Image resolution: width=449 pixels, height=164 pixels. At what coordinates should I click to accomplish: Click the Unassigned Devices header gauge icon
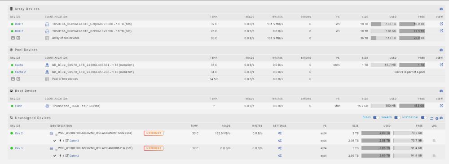[x=441, y=118]
